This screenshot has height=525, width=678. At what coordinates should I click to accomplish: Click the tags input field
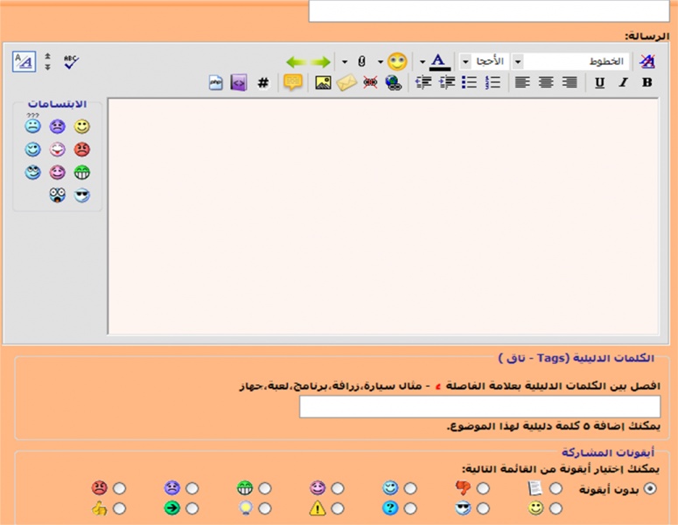point(479,407)
